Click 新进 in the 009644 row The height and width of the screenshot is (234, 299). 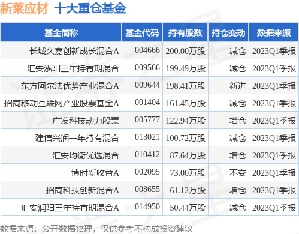point(238,86)
